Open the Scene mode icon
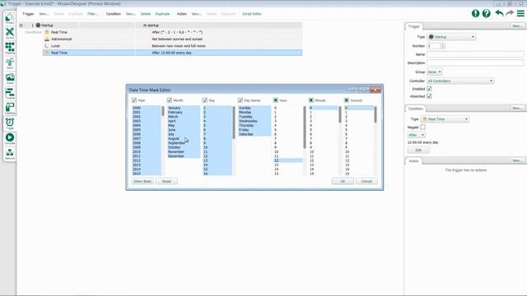Image resolution: width=527 pixels, height=296 pixels. click(x=10, y=78)
